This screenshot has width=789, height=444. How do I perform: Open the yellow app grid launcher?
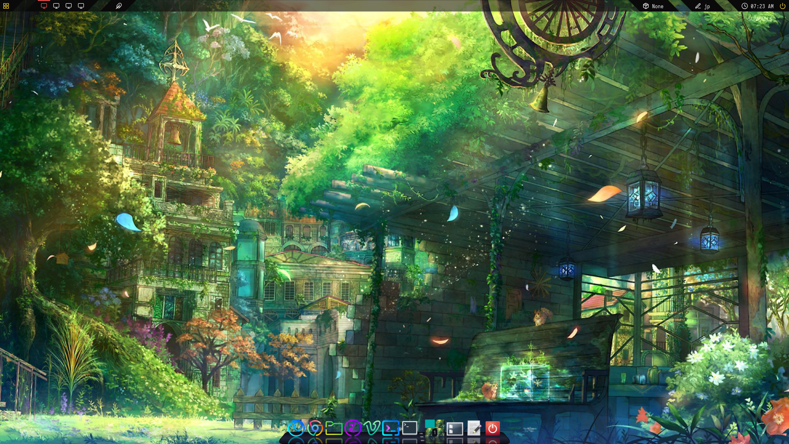[6, 6]
